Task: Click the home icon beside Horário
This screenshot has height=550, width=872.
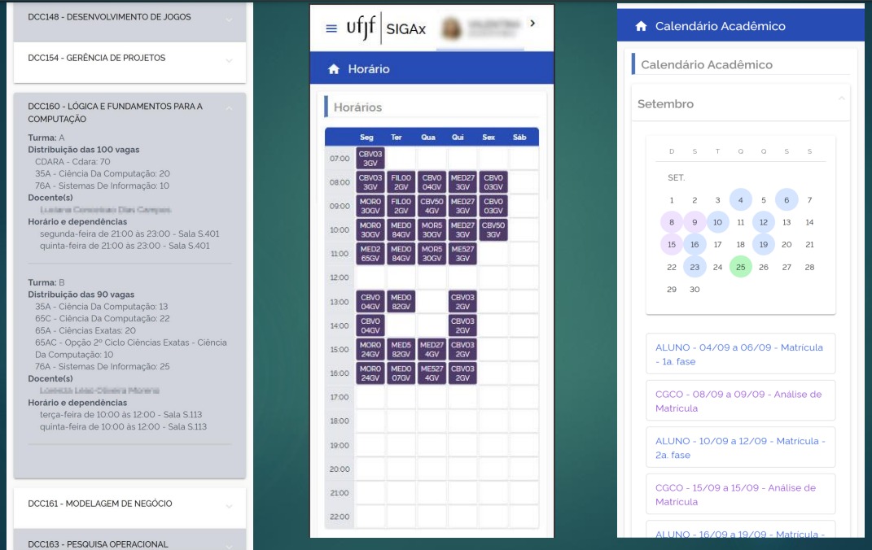Action: point(333,70)
